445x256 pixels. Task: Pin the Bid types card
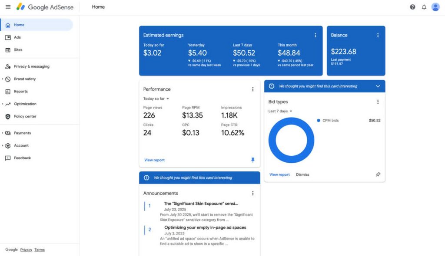pos(378,174)
